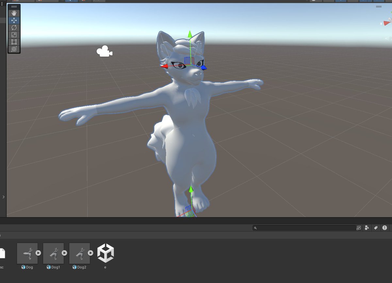
Task: Open the left panel three-dot menu
Action: [x=1, y=4]
